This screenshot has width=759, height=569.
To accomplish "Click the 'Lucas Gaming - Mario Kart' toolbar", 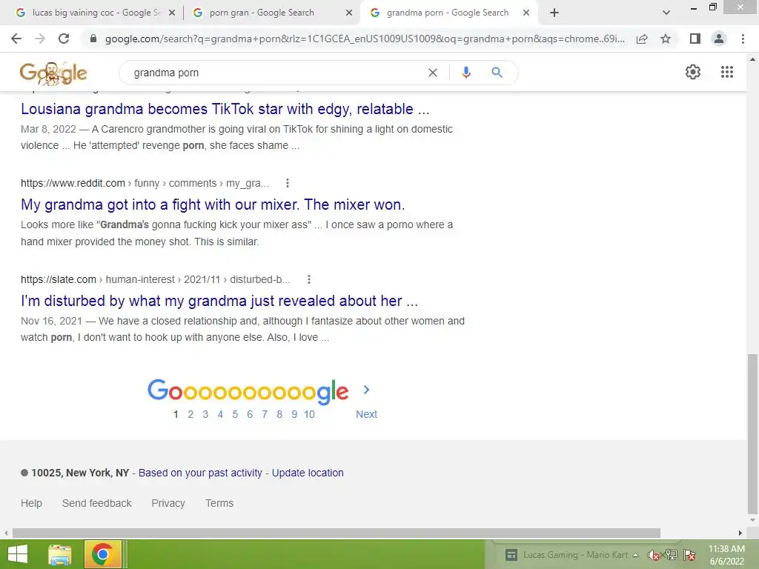I will tap(566, 555).
